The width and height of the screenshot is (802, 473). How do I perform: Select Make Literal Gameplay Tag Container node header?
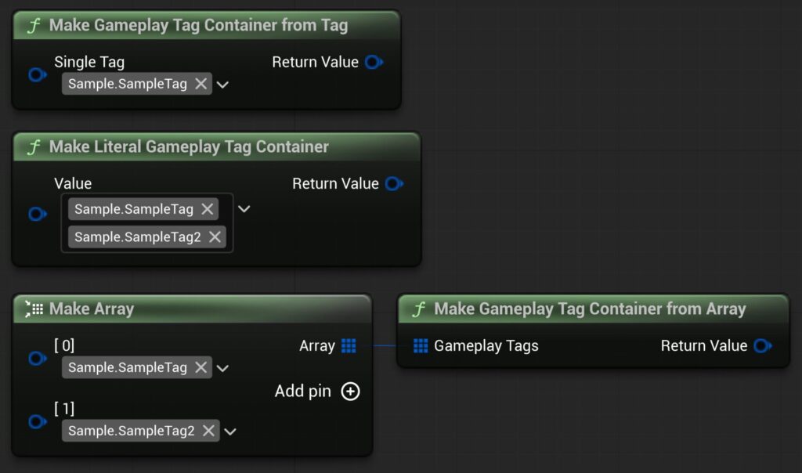188,146
